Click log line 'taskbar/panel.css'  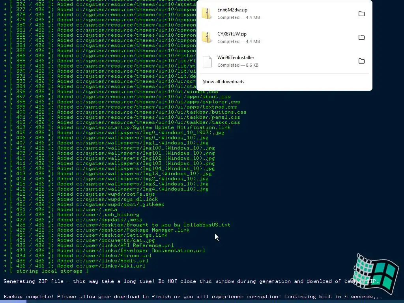click(x=122, y=117)
